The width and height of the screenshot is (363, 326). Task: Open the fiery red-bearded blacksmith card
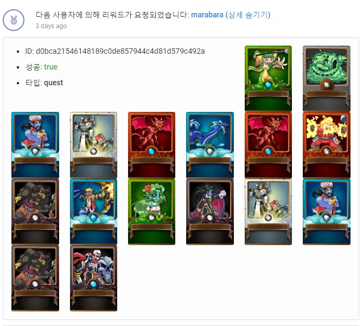click(x=327, y=145)
